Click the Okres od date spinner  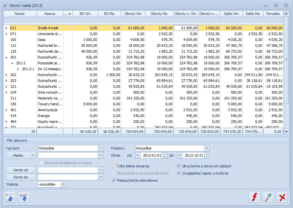[x=165, y=155]
